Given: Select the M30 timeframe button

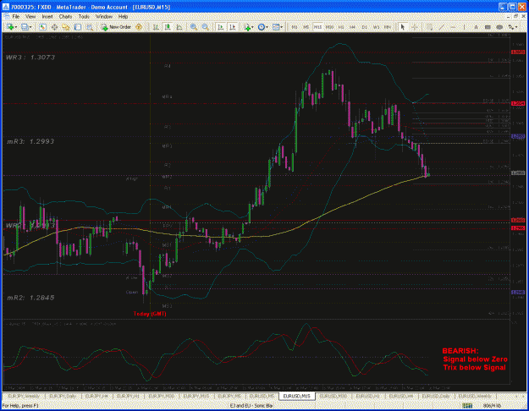Looking at the screenshot, I should [x=329, y=27].
